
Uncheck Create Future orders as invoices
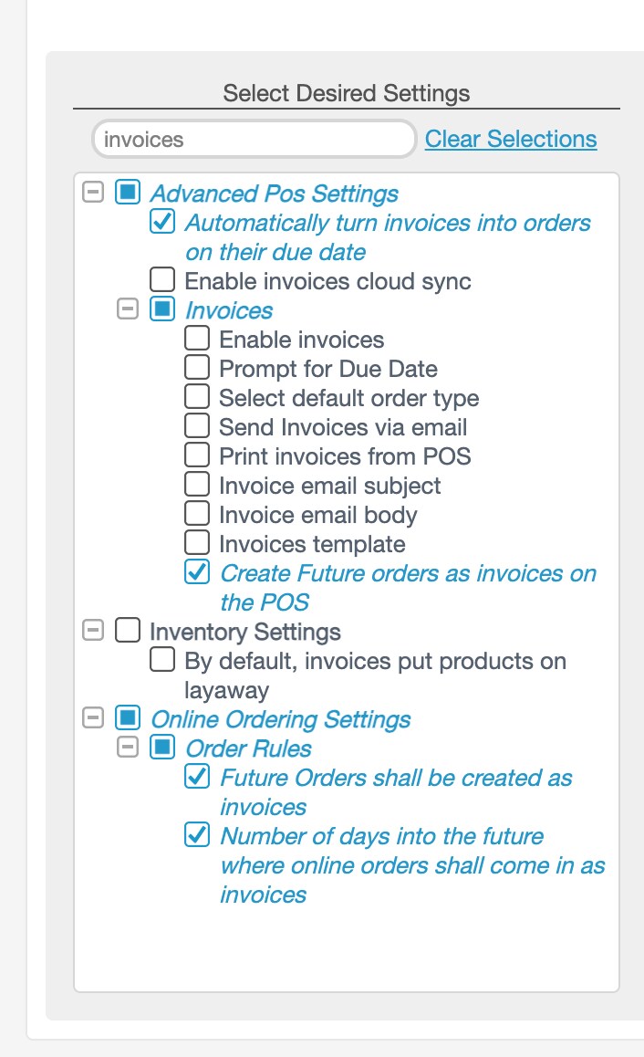click(197, 573)
